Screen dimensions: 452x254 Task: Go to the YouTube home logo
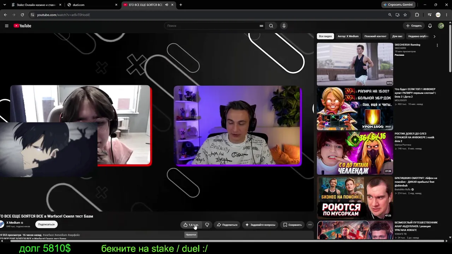[23, 26]
